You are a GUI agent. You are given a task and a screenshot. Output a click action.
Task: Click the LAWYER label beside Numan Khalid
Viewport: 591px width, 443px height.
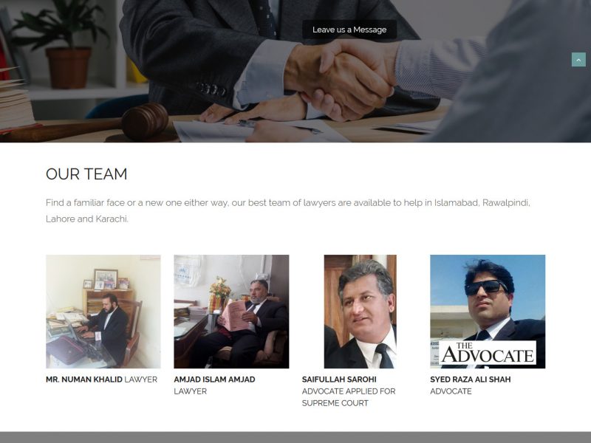click(141, 380)
